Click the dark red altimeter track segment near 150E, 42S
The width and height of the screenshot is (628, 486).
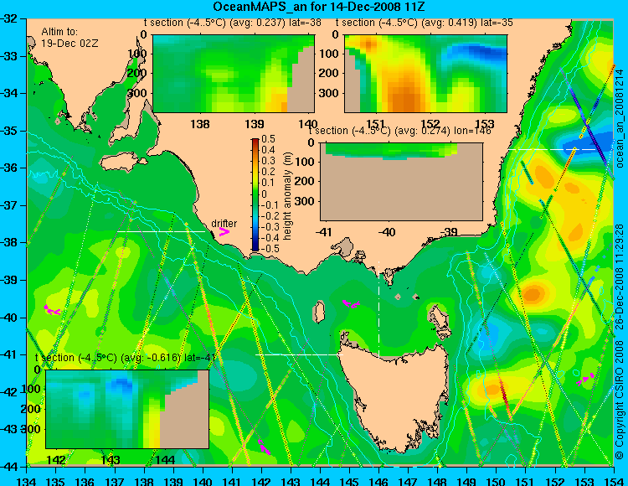(x=503, y=394)
